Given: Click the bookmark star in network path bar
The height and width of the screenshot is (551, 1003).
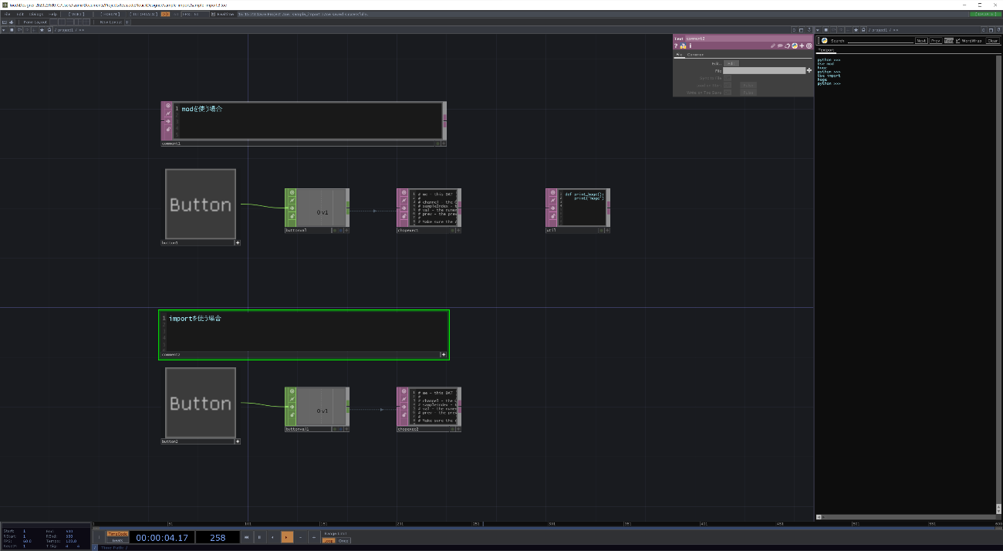Looking at the screenshot, I should pos(42,30).
